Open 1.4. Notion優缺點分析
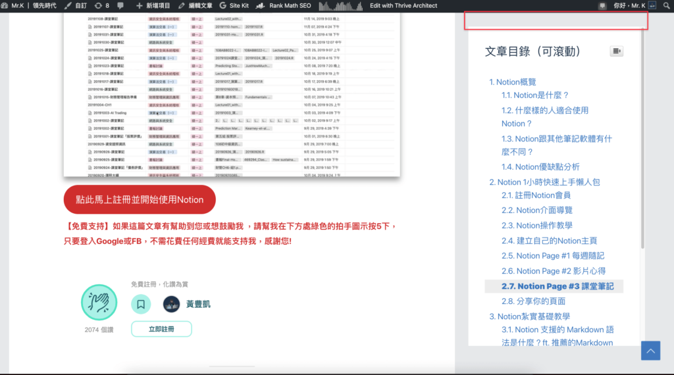The height and width of the screenshot is (375, 674). [540, 166]
